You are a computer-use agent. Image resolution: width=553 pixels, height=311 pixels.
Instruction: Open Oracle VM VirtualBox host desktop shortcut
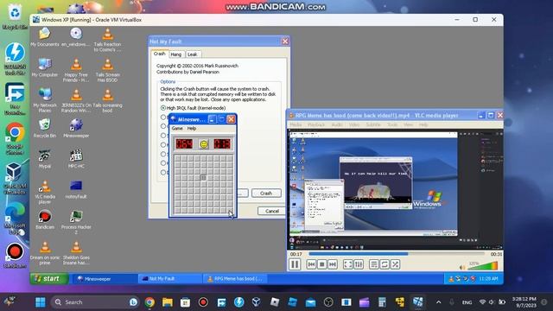click(15, 178)
